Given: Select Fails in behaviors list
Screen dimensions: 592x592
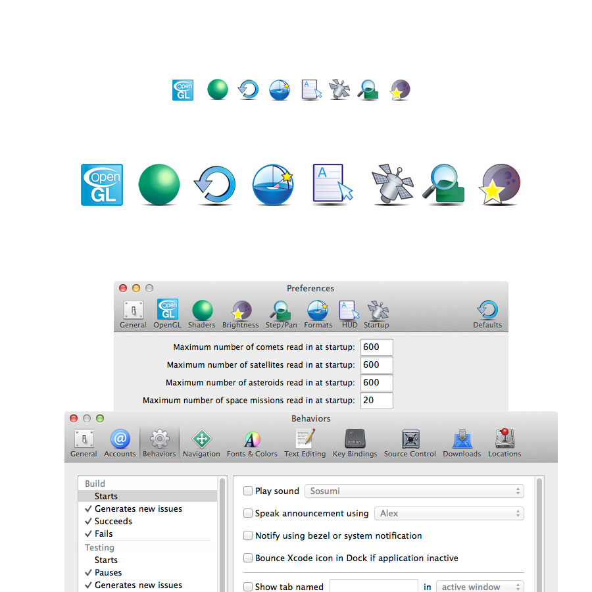Looking at the screenshot, I should pos(147,533).
